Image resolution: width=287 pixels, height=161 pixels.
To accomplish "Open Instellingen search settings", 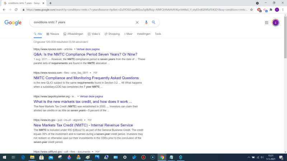I will pyautogui.click(x=144, y=34).
